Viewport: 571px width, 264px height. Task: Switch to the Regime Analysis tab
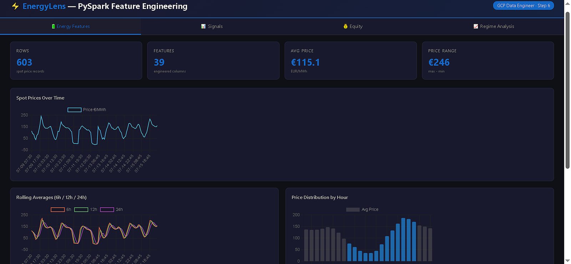point(494,26)
